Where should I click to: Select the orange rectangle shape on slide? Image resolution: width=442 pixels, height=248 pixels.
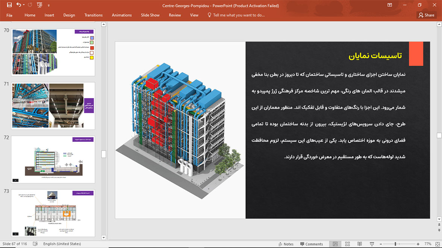(x=416, y=54)
